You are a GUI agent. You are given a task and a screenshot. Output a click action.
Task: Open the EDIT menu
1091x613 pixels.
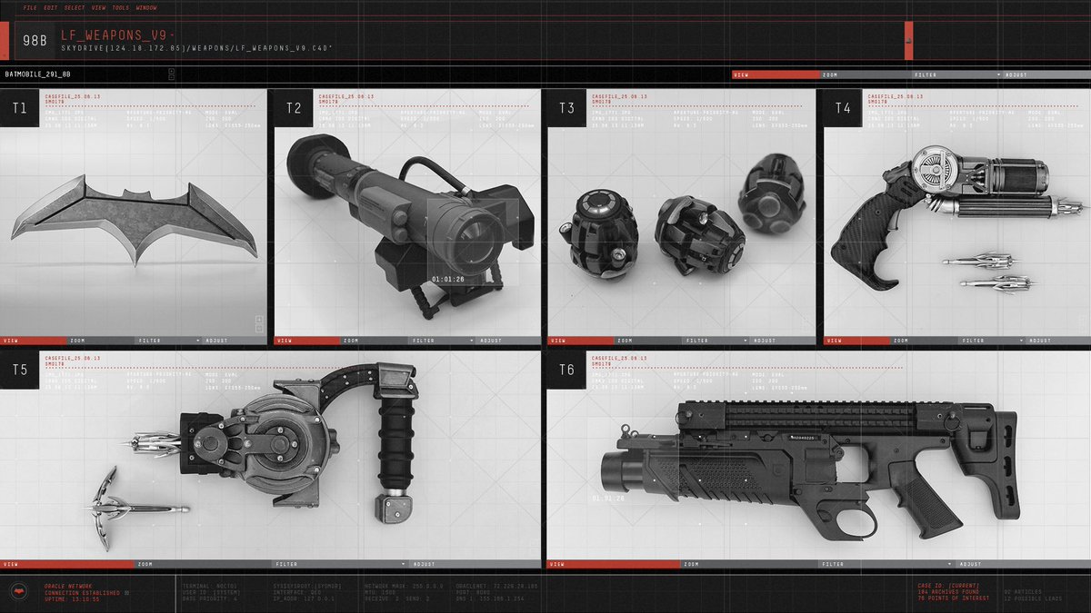[51, 7]
